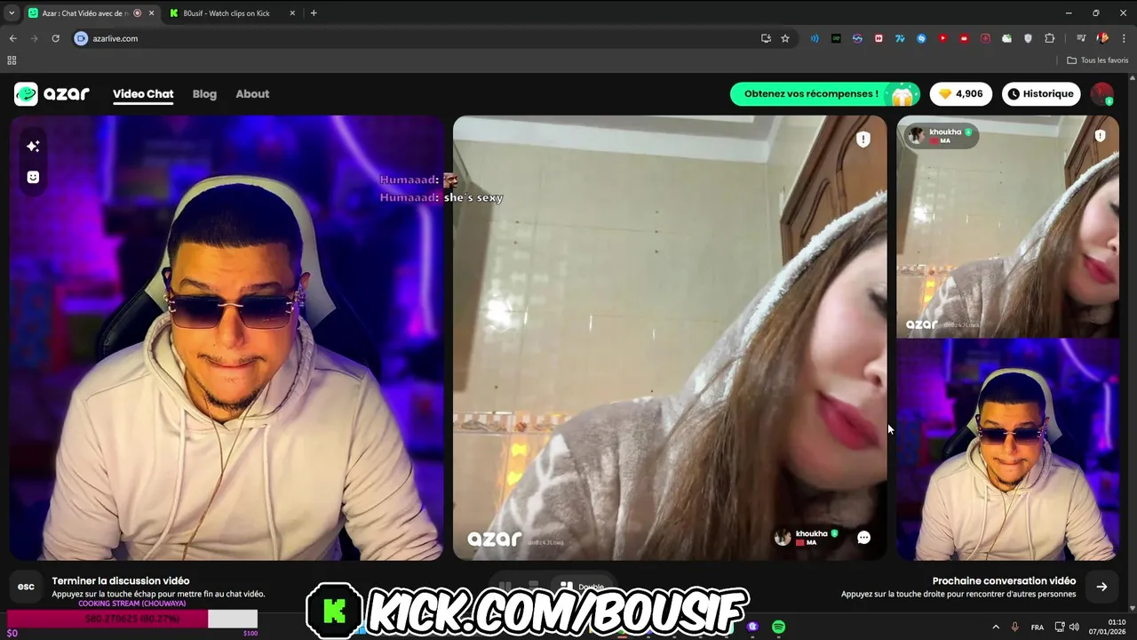Open the sparkle effects button on local video
Image resolution: width=1137 pixels, height=640 pixels.
pos(33,146)
